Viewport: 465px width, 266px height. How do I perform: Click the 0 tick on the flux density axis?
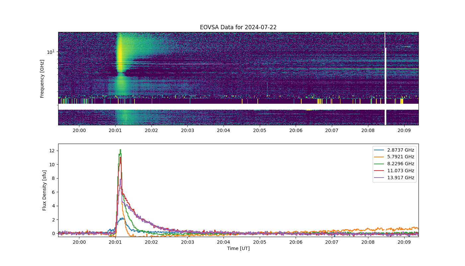coord(53,233)
